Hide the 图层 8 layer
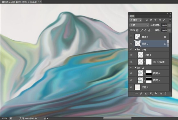The width and height of the screenshot is (178, 120). point(131,73)
